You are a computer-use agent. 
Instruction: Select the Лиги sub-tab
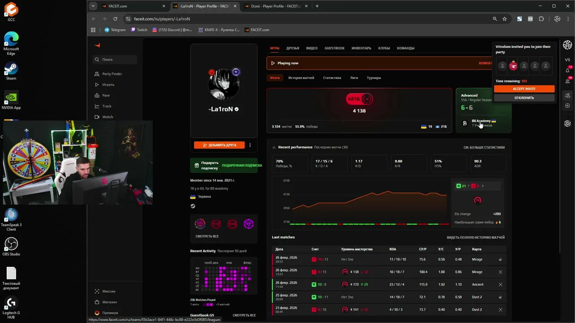[354, 78]
